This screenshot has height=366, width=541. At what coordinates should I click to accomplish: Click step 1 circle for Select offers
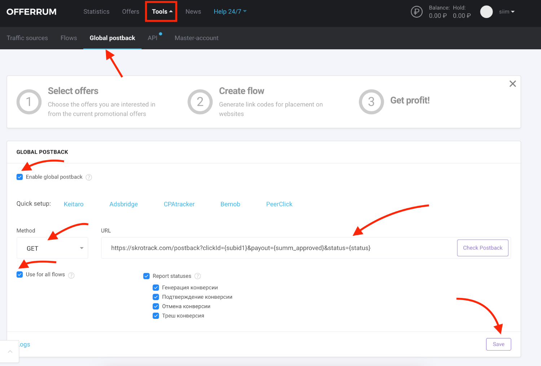tap(29, 102)
